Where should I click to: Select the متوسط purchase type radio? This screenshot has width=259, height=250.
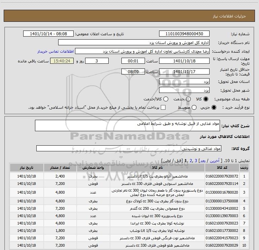[x=194, y=107]
